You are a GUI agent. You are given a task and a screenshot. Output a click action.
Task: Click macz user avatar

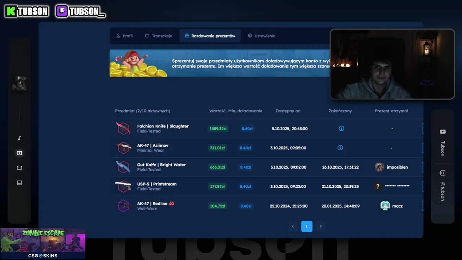coord(385,206)
